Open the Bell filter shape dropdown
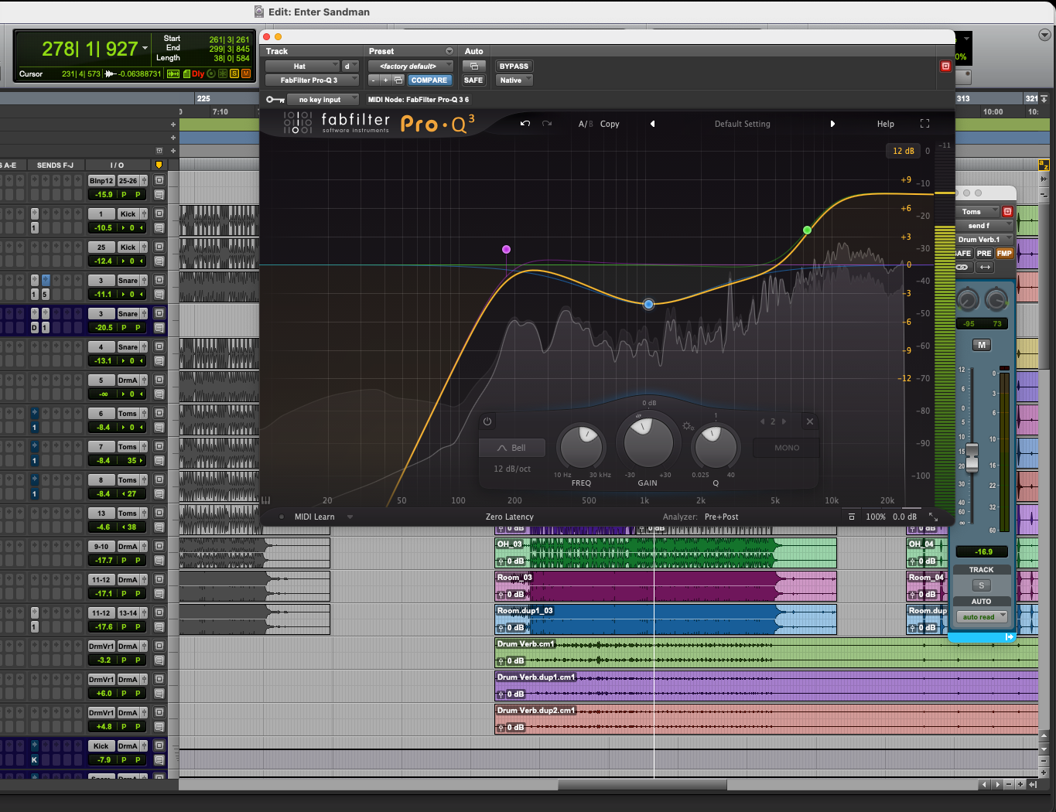The image size is (1056, 812). click(512, 448)
